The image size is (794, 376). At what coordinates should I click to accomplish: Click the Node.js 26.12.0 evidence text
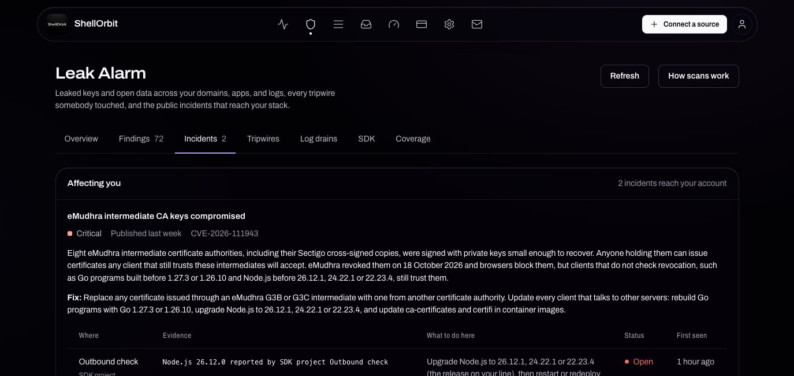click(x=275, y=362)
